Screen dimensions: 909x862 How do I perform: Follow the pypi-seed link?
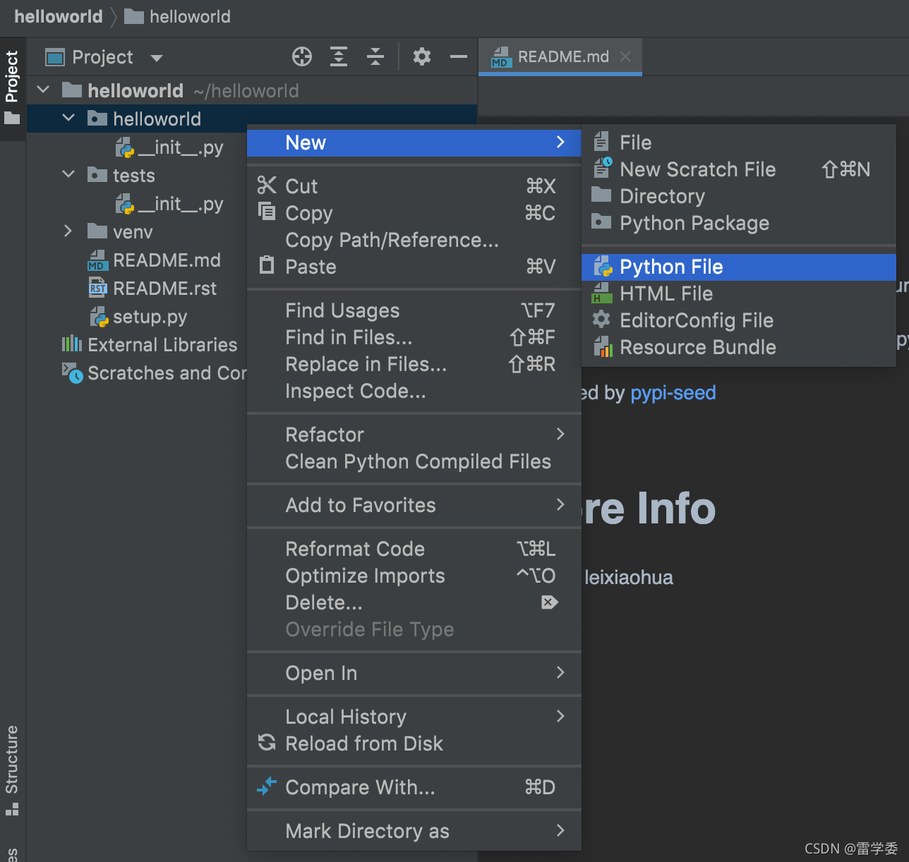(673, 393)
